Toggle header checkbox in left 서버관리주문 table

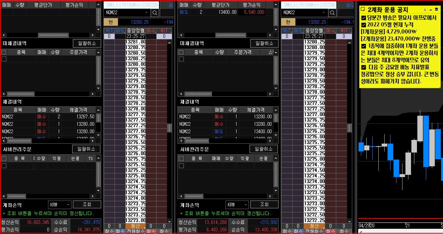(x=4, y=158)
